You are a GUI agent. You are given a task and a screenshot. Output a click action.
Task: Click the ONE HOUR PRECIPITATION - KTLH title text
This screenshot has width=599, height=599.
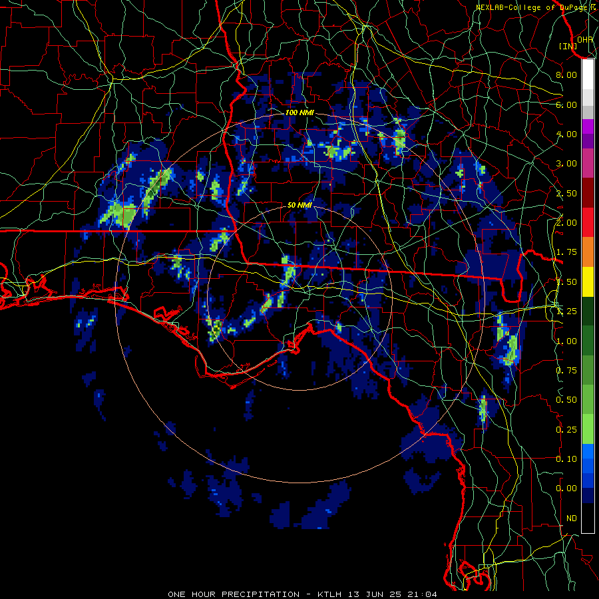[254, 594]
